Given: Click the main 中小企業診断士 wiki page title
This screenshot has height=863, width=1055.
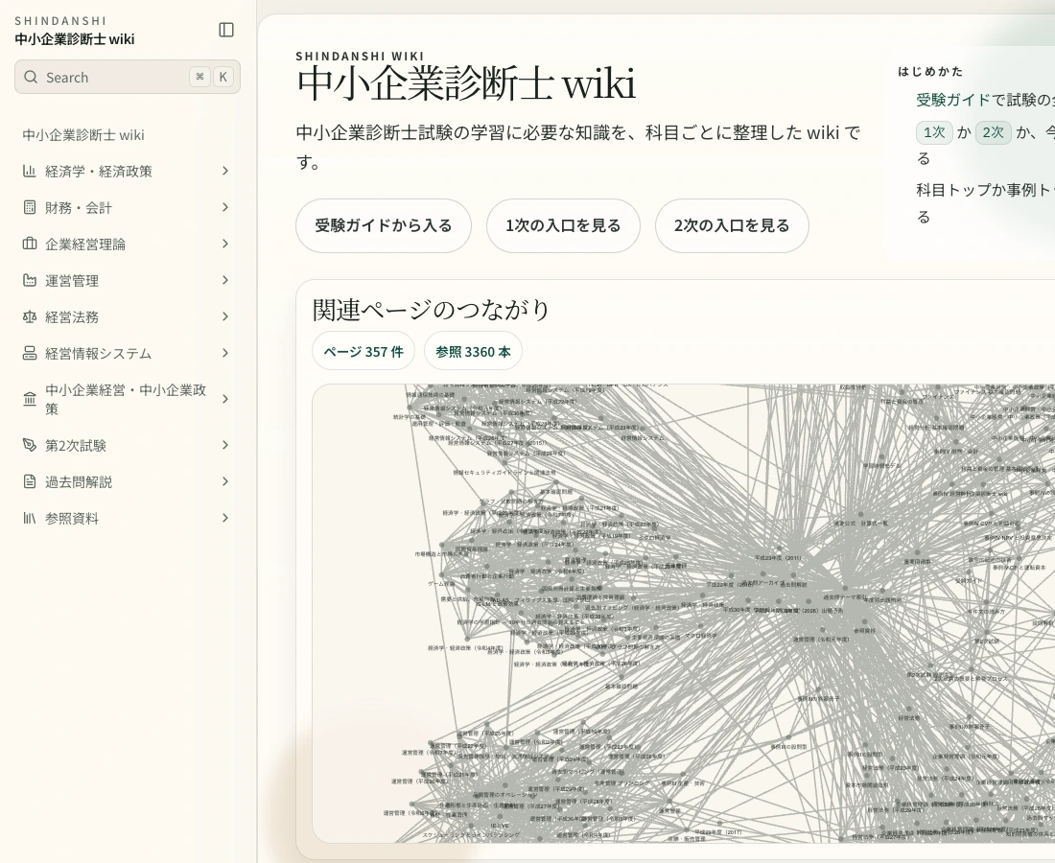Looking at the screenshot, I should pos(465,84).
